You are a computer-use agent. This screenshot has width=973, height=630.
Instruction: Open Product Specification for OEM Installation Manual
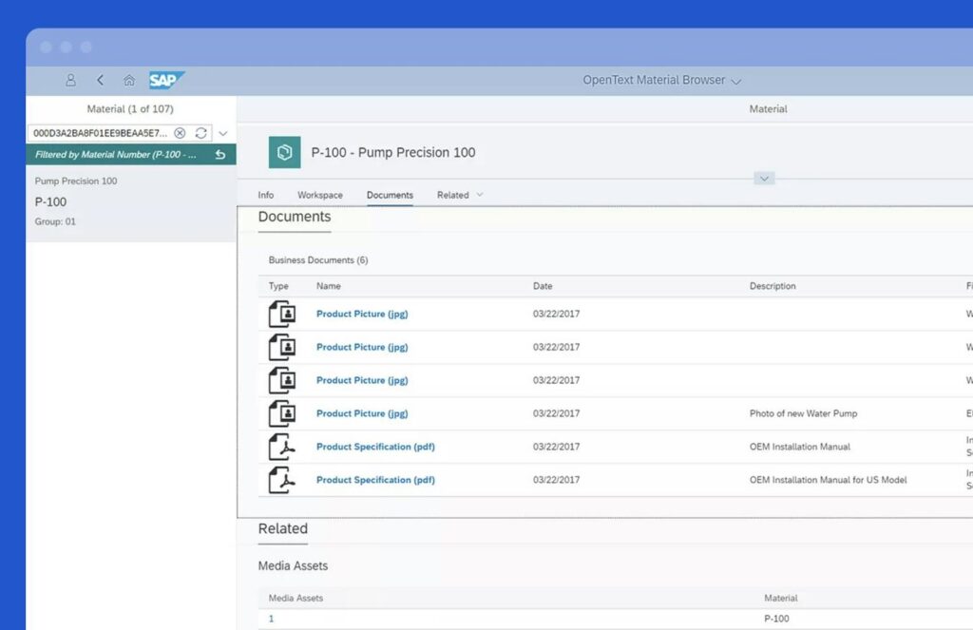[375, 447]
